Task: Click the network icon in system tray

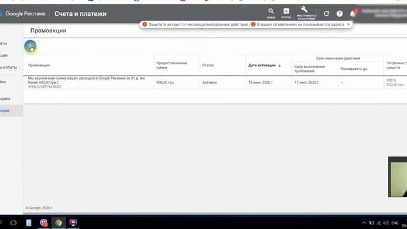Action: click(379, 223)
